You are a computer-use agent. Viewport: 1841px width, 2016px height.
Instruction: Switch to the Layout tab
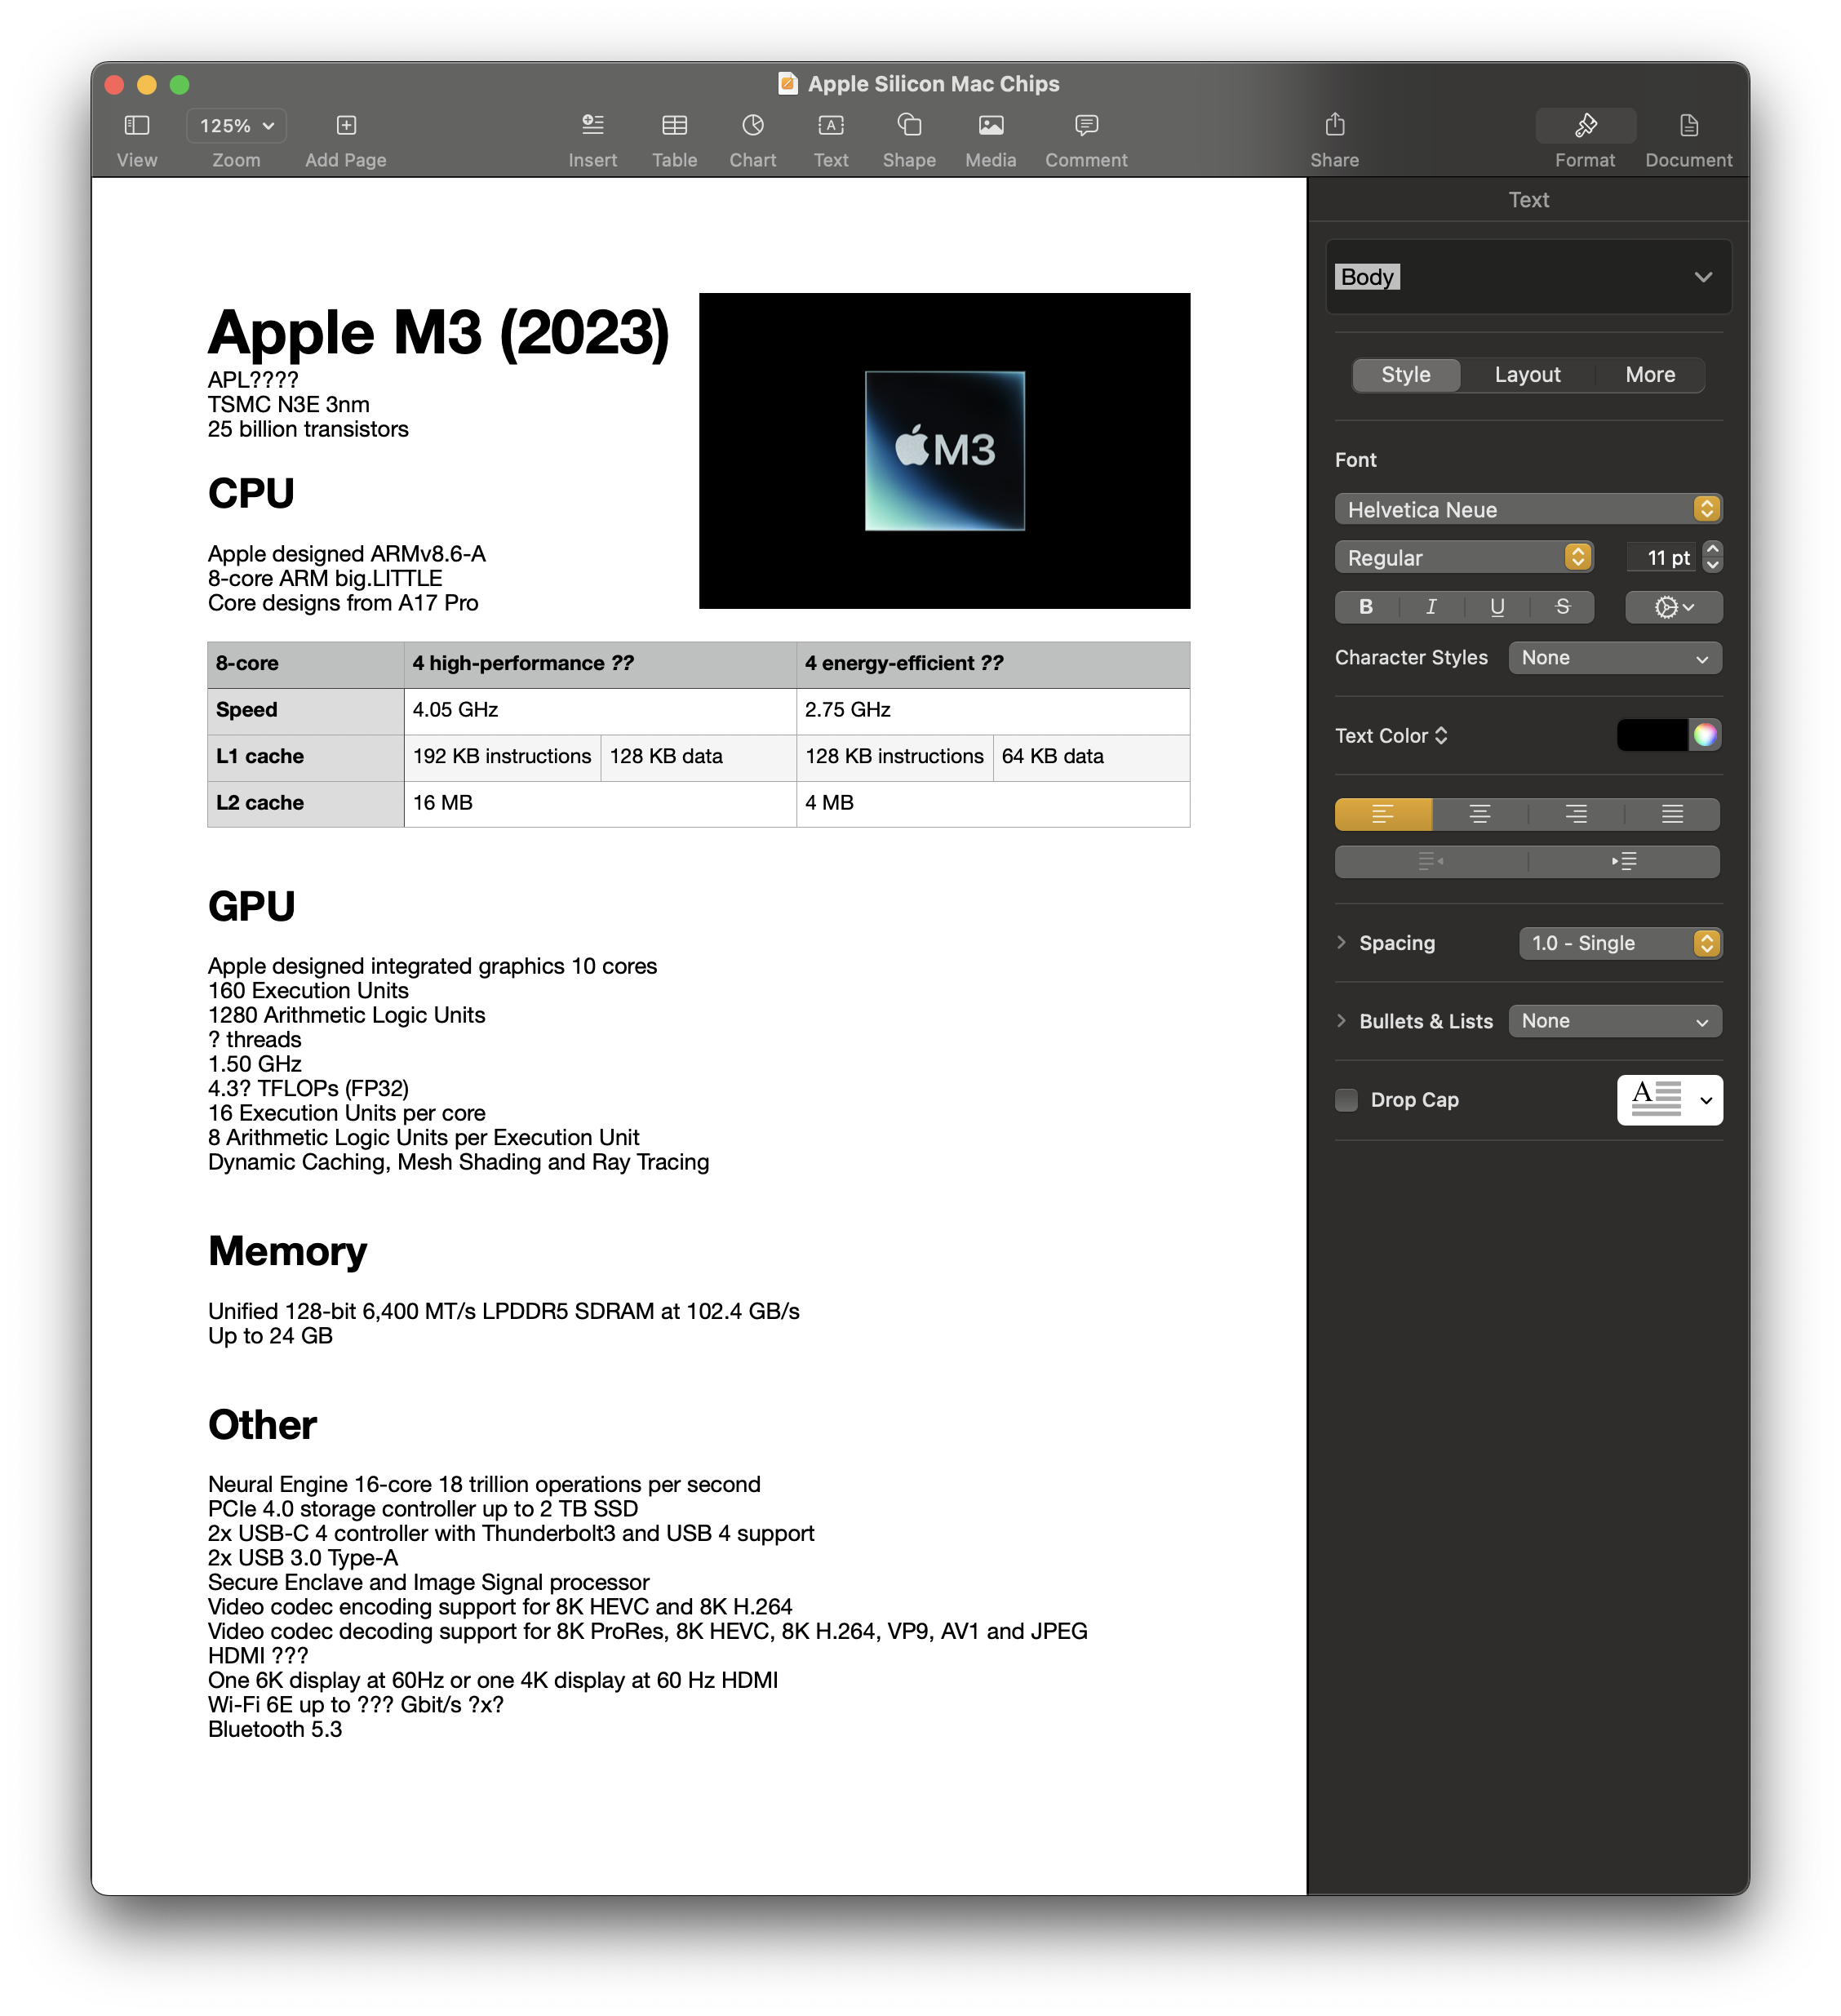click(1528, 375)
